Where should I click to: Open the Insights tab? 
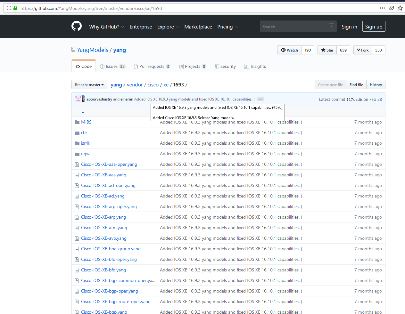click(255, 66)
